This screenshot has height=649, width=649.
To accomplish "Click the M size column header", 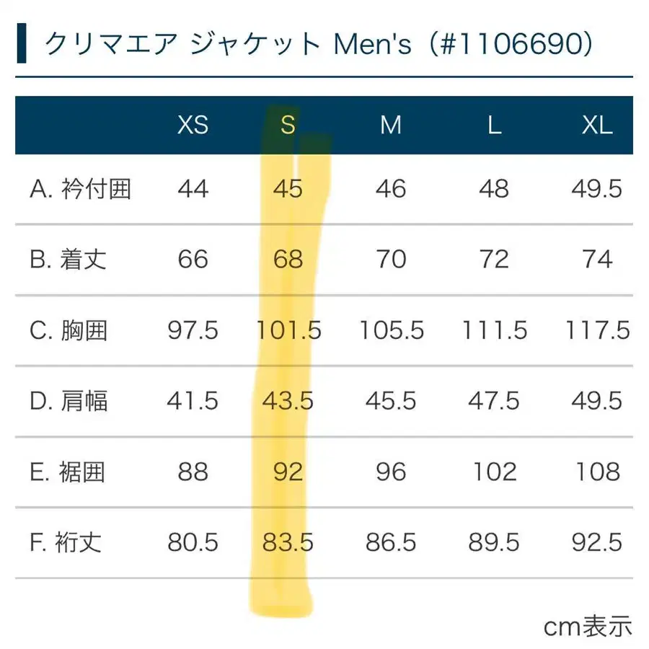I will point(391,125).
